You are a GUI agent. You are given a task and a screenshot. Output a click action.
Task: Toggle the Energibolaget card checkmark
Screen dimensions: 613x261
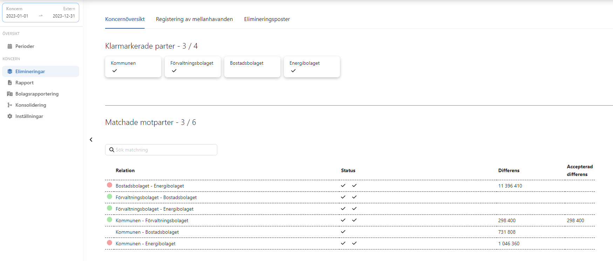[x=293, y=71]
